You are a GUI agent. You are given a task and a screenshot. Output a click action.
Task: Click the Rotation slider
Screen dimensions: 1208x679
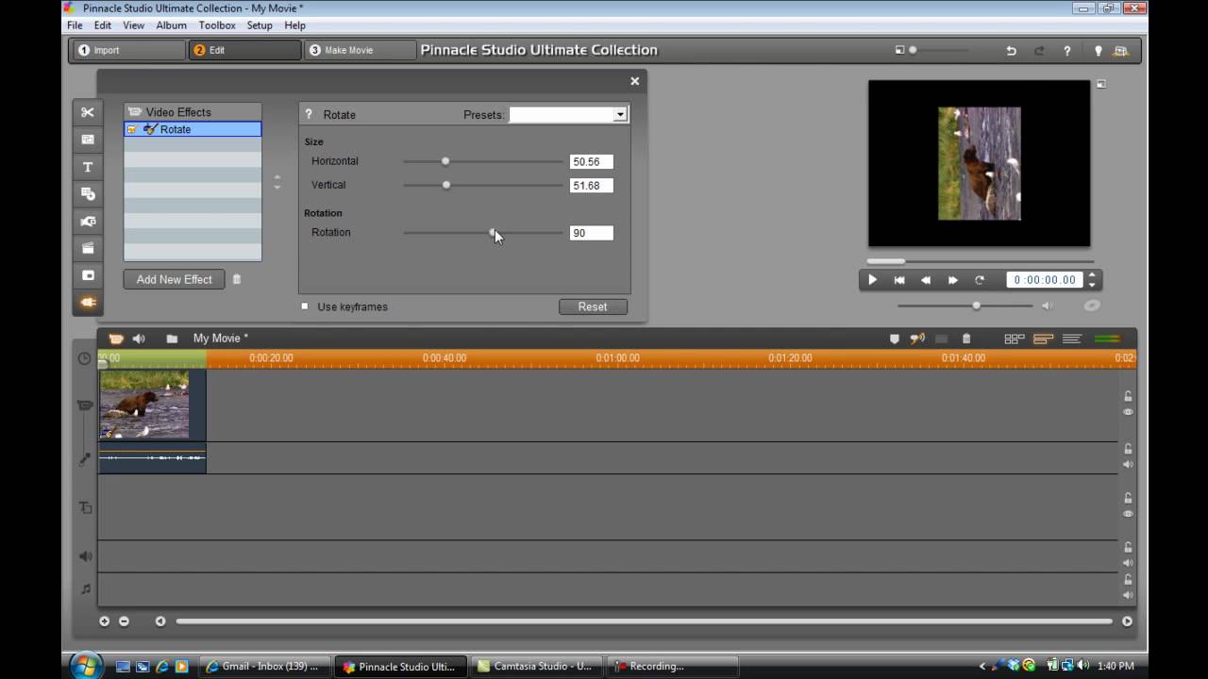[483, 233]
